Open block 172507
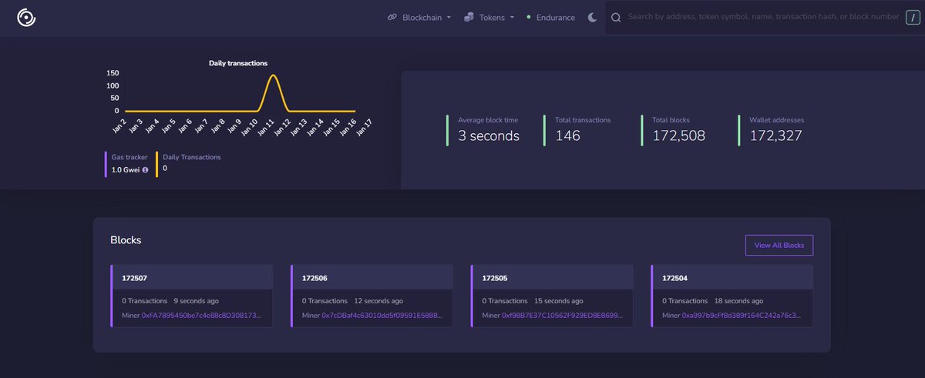 (x=133, y=278)
